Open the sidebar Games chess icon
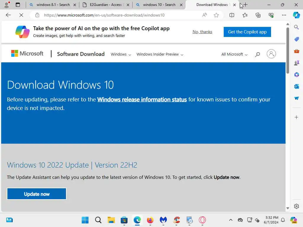The width and height of the screenshot is (303, 227). (296, 63)
